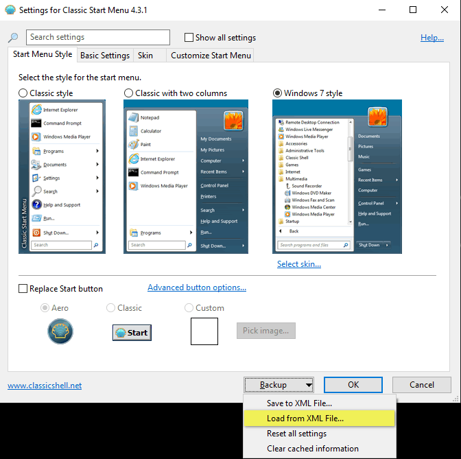This screenshot has width=461, height=459.
Task: Select the Classic button radio option
Action: click(x=110, y=308)
